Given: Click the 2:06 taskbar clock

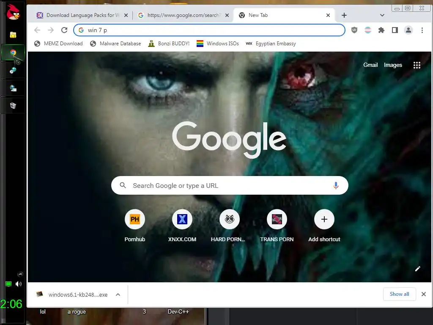Looking at the screenshot, I should click(x=11, y=304).
